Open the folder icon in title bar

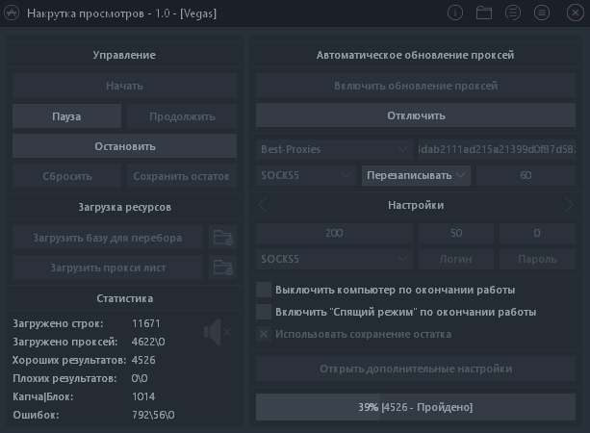pyautogui.click(x=484, y=13)
